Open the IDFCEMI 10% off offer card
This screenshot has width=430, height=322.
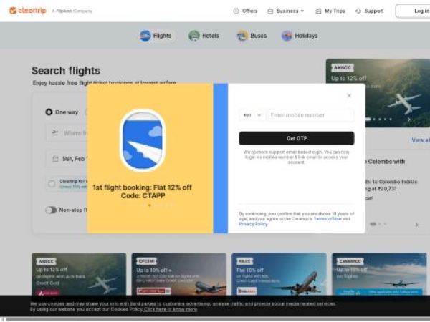pyautogui.click(x=179, y=274)
